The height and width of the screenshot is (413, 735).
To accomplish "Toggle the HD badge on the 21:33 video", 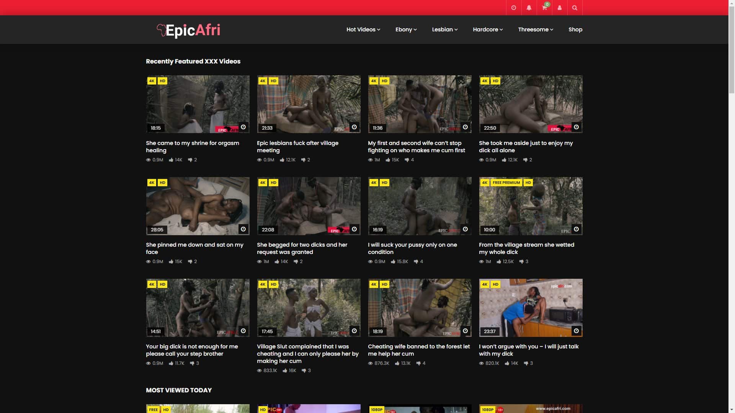I will [x=273, y=81].
